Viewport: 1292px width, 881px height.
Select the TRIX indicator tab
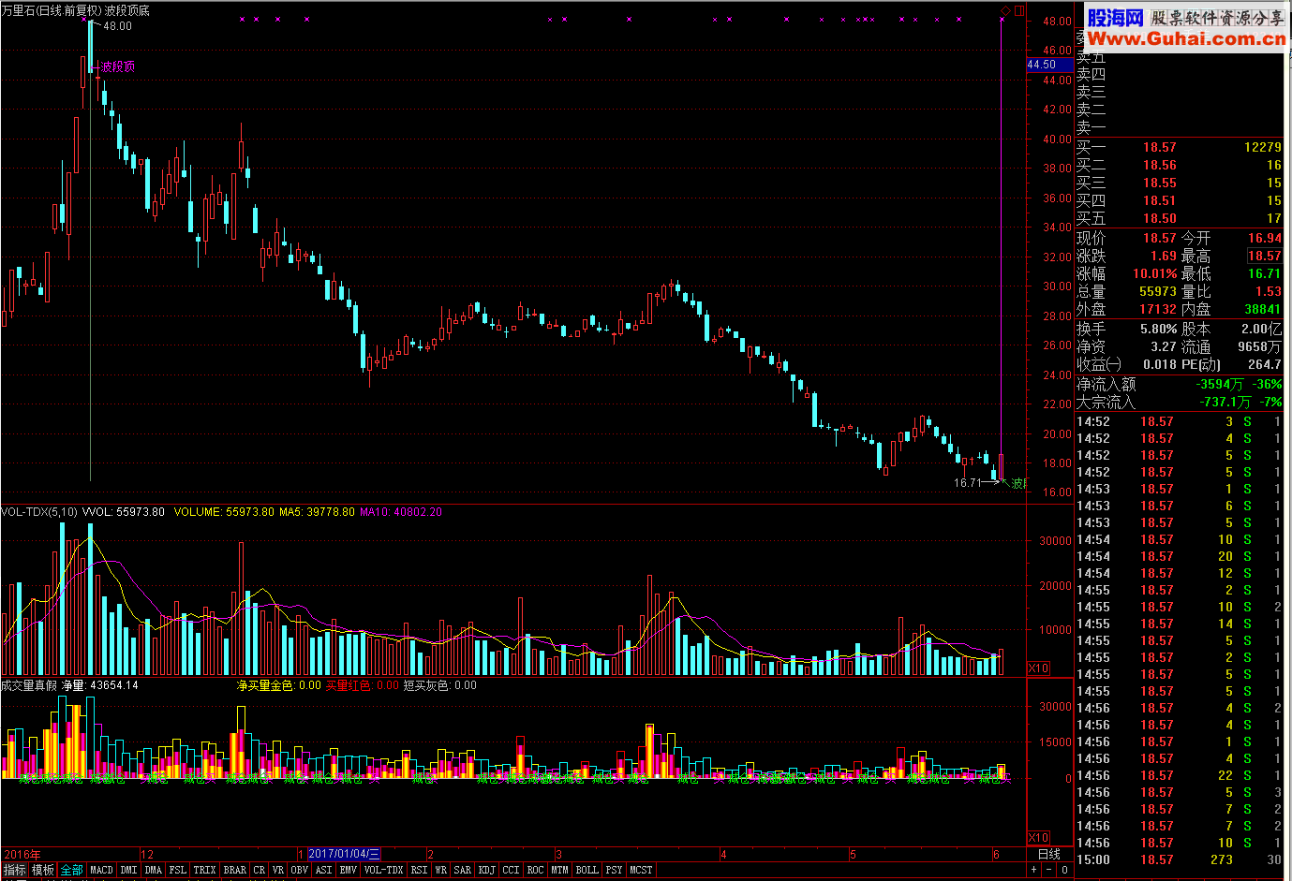(x=205, y=870)
